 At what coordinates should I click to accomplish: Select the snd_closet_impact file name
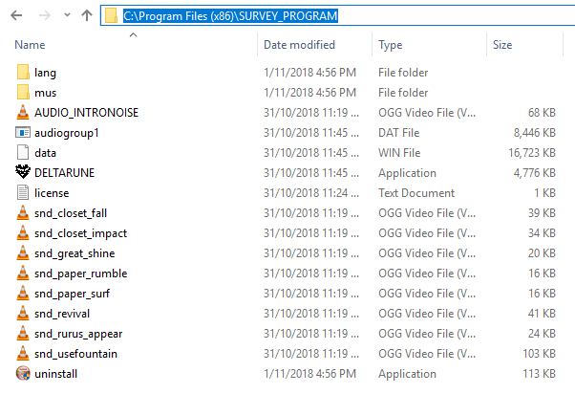[80, 233]
